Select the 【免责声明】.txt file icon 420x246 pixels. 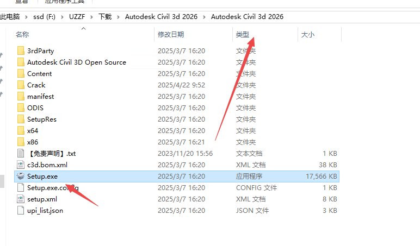click(21, 154)
